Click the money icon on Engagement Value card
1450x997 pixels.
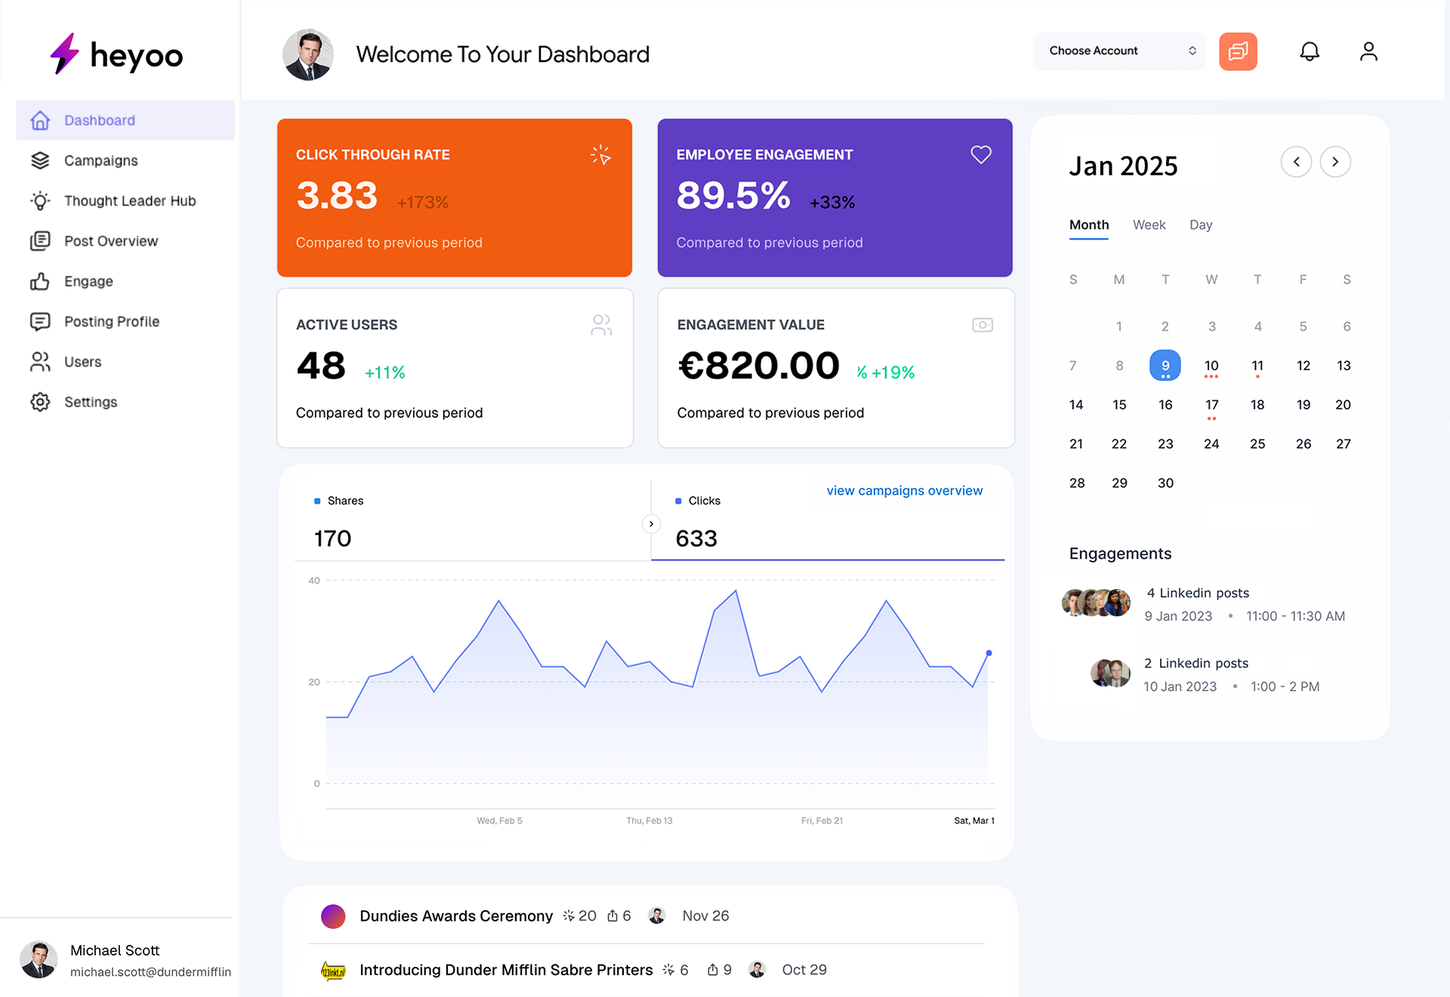pyautogui.click(x=982, y=325)
